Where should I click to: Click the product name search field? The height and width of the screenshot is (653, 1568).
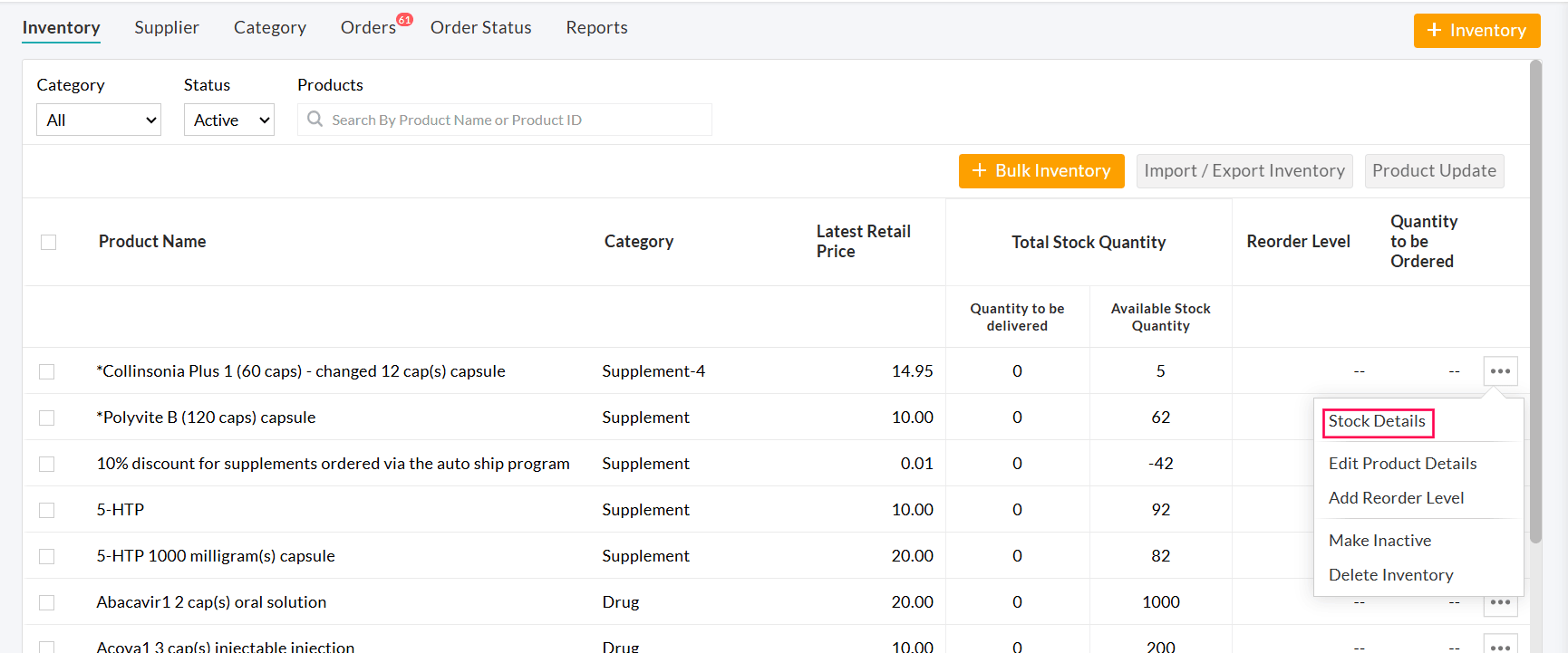coord(517,120)
